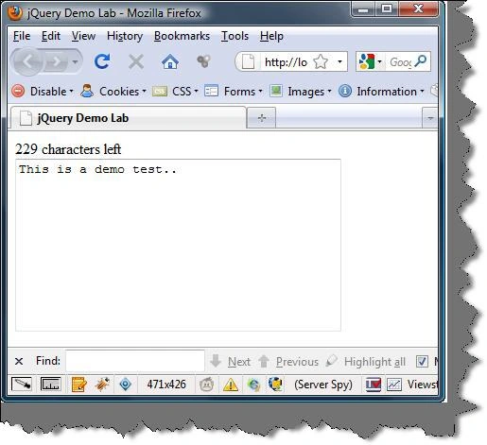Click the eyedropper color picker status icon

22,385
